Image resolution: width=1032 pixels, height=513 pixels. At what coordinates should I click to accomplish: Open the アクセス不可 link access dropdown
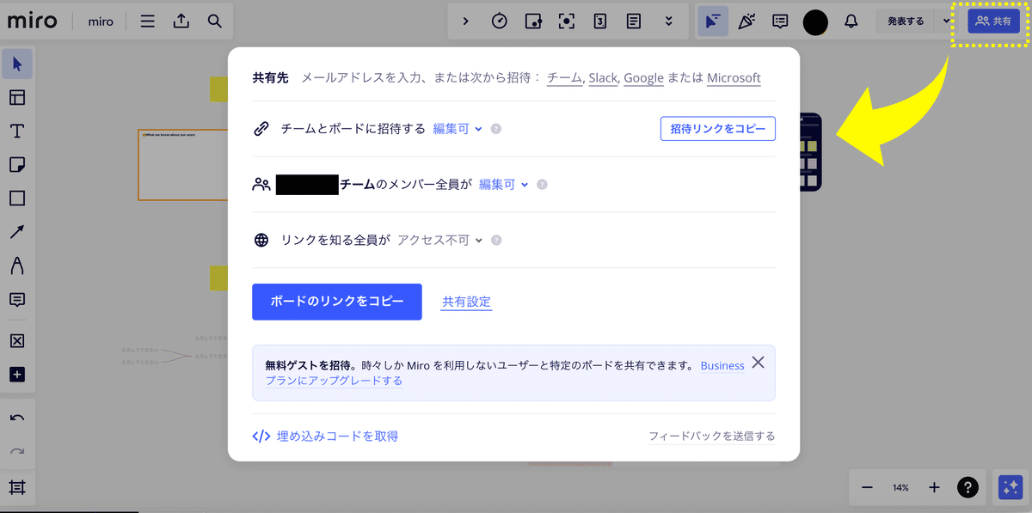[x=440, y=241]
